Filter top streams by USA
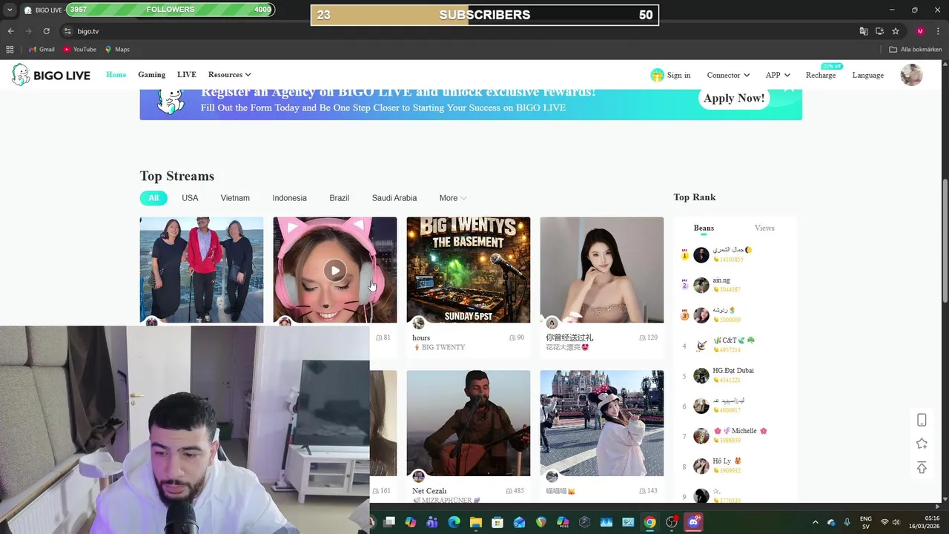 pyautogui.click(x=190, y=198)
